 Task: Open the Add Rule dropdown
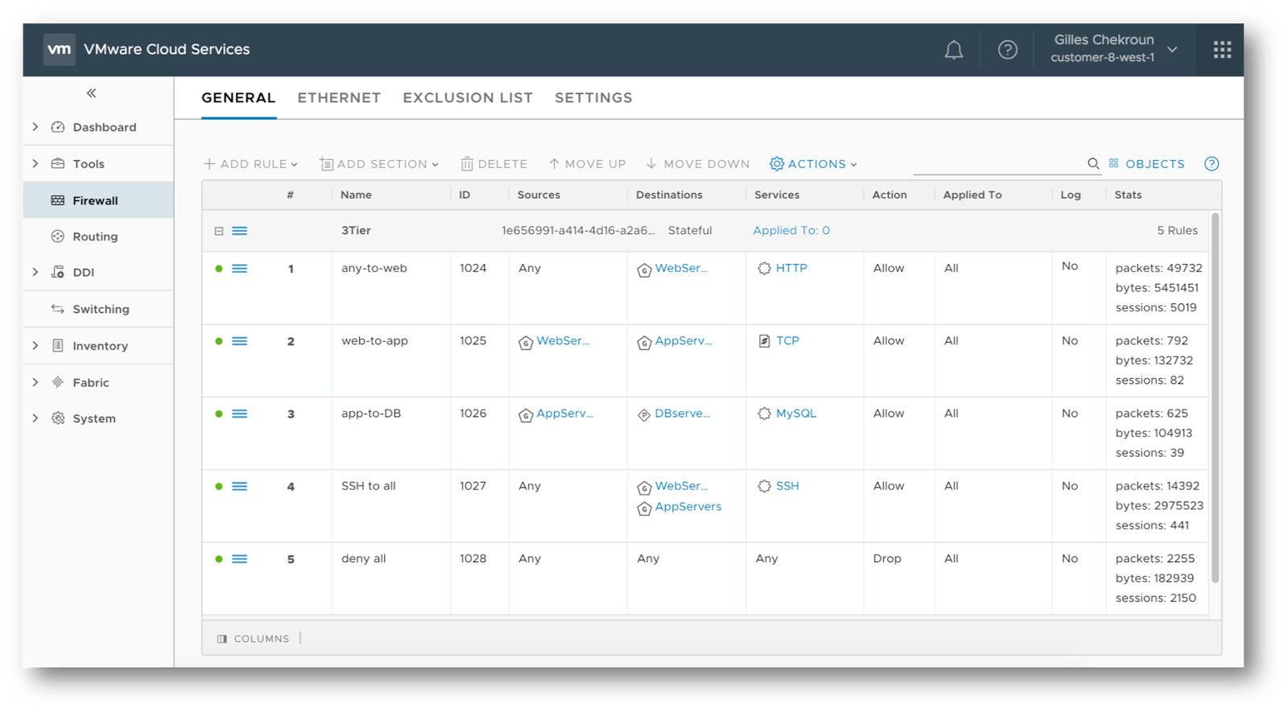click(250, 164)
